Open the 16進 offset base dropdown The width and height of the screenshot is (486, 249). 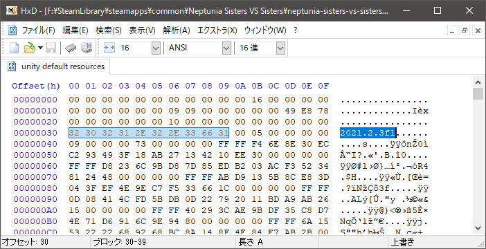pyautogui.click(x=280, y=48)
